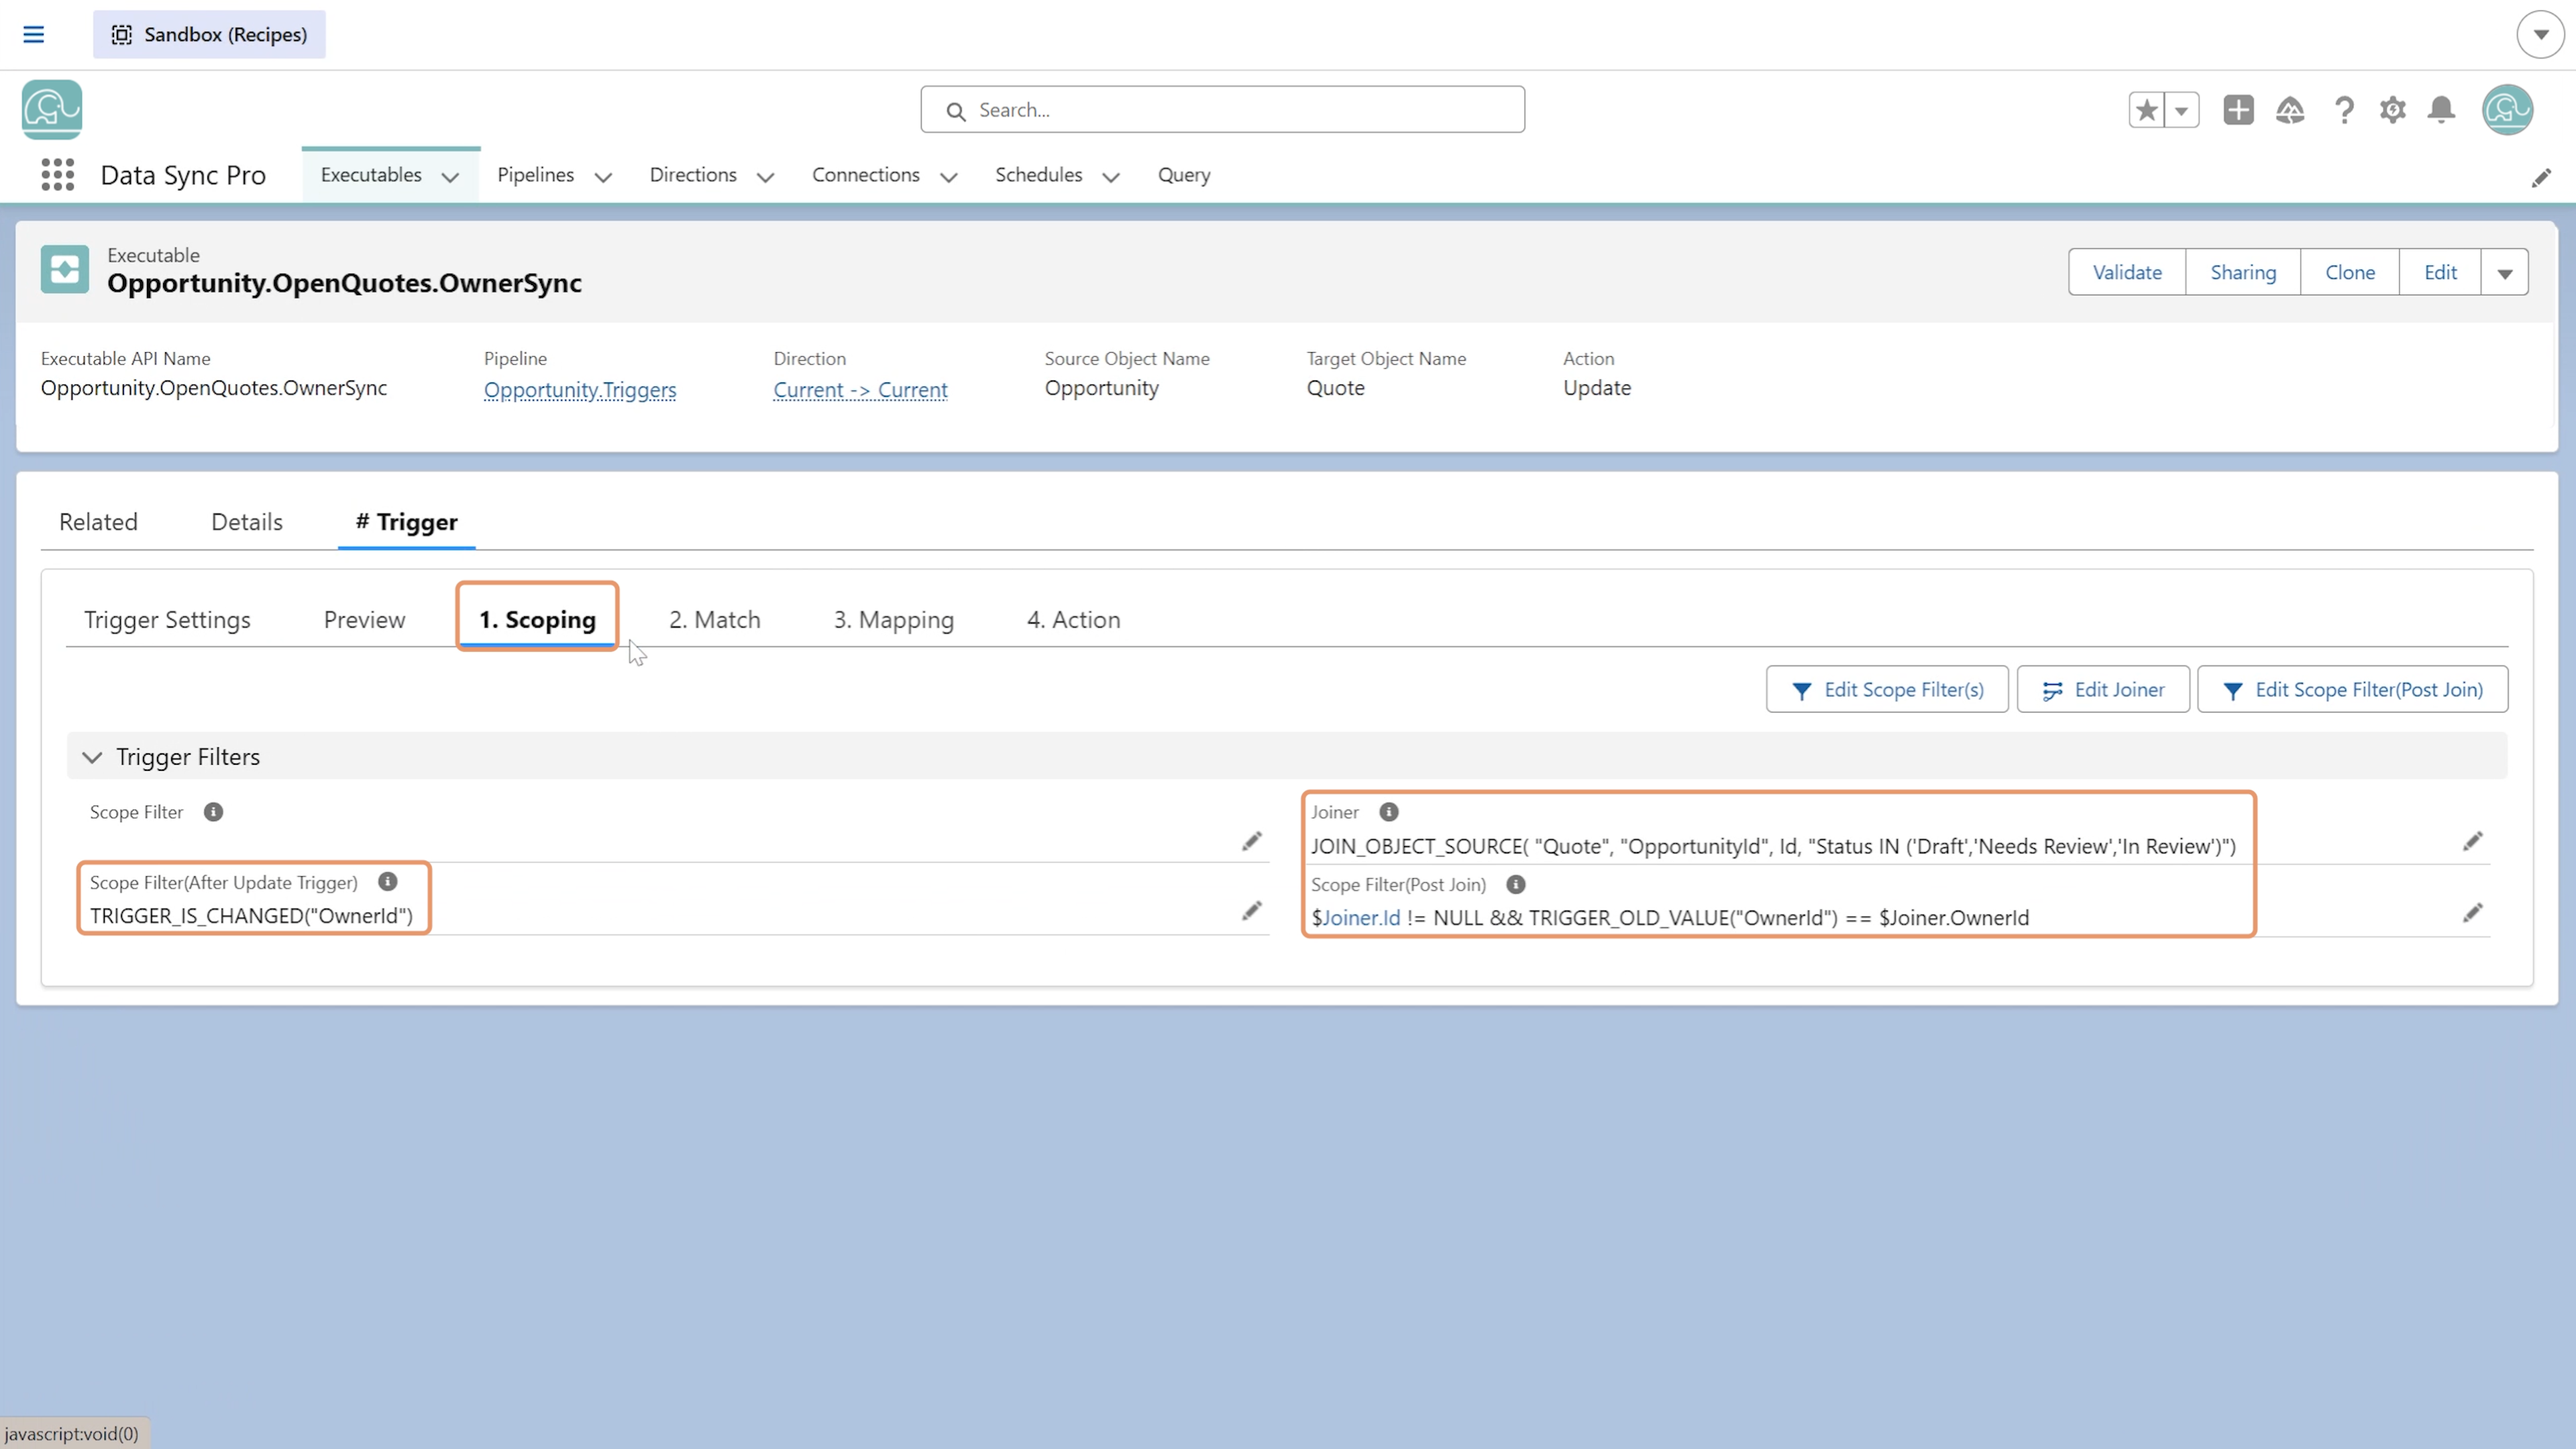The width and height of the screenshot is (2576, 1449).
Task: Show info tooltip for Scope Filter
Action: [213, 812]
